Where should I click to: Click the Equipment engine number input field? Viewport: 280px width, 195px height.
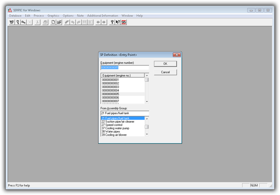pos(125,68)
